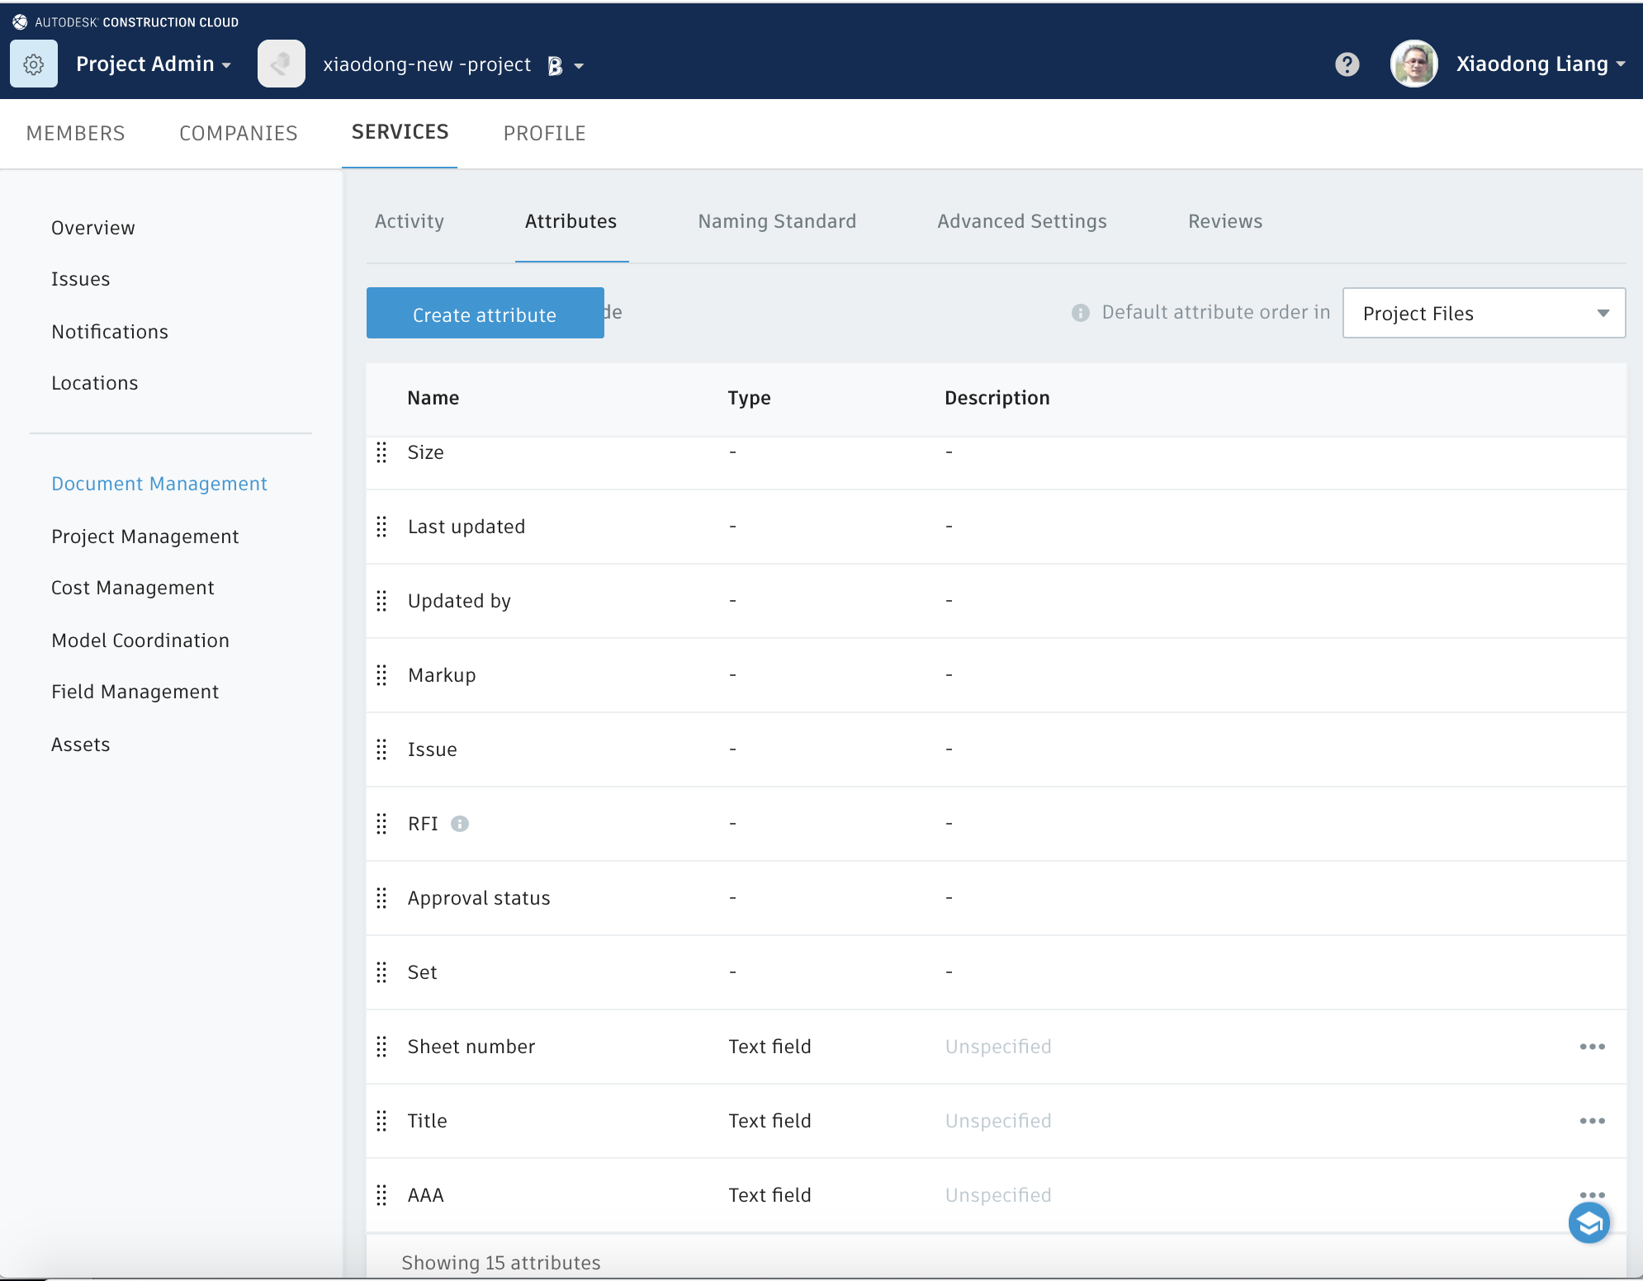Viewport: 1643px width, 1281px height.
Task: Click the Showing 15 attributes footer text
Action: point(501,1263)
